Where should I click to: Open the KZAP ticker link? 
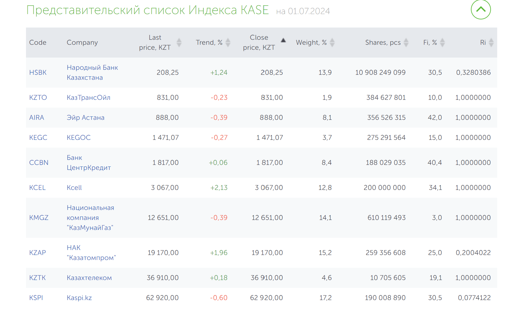click(x=38, y=253)
